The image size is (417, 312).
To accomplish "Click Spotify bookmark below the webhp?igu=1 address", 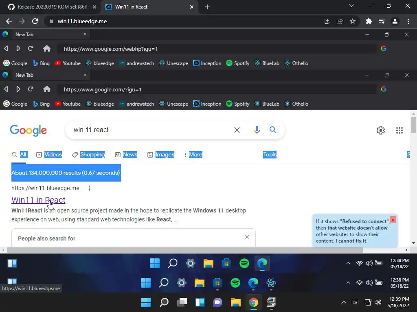I will [238, 63].
